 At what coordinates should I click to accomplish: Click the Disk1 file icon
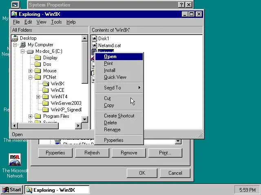pos(94,39)
